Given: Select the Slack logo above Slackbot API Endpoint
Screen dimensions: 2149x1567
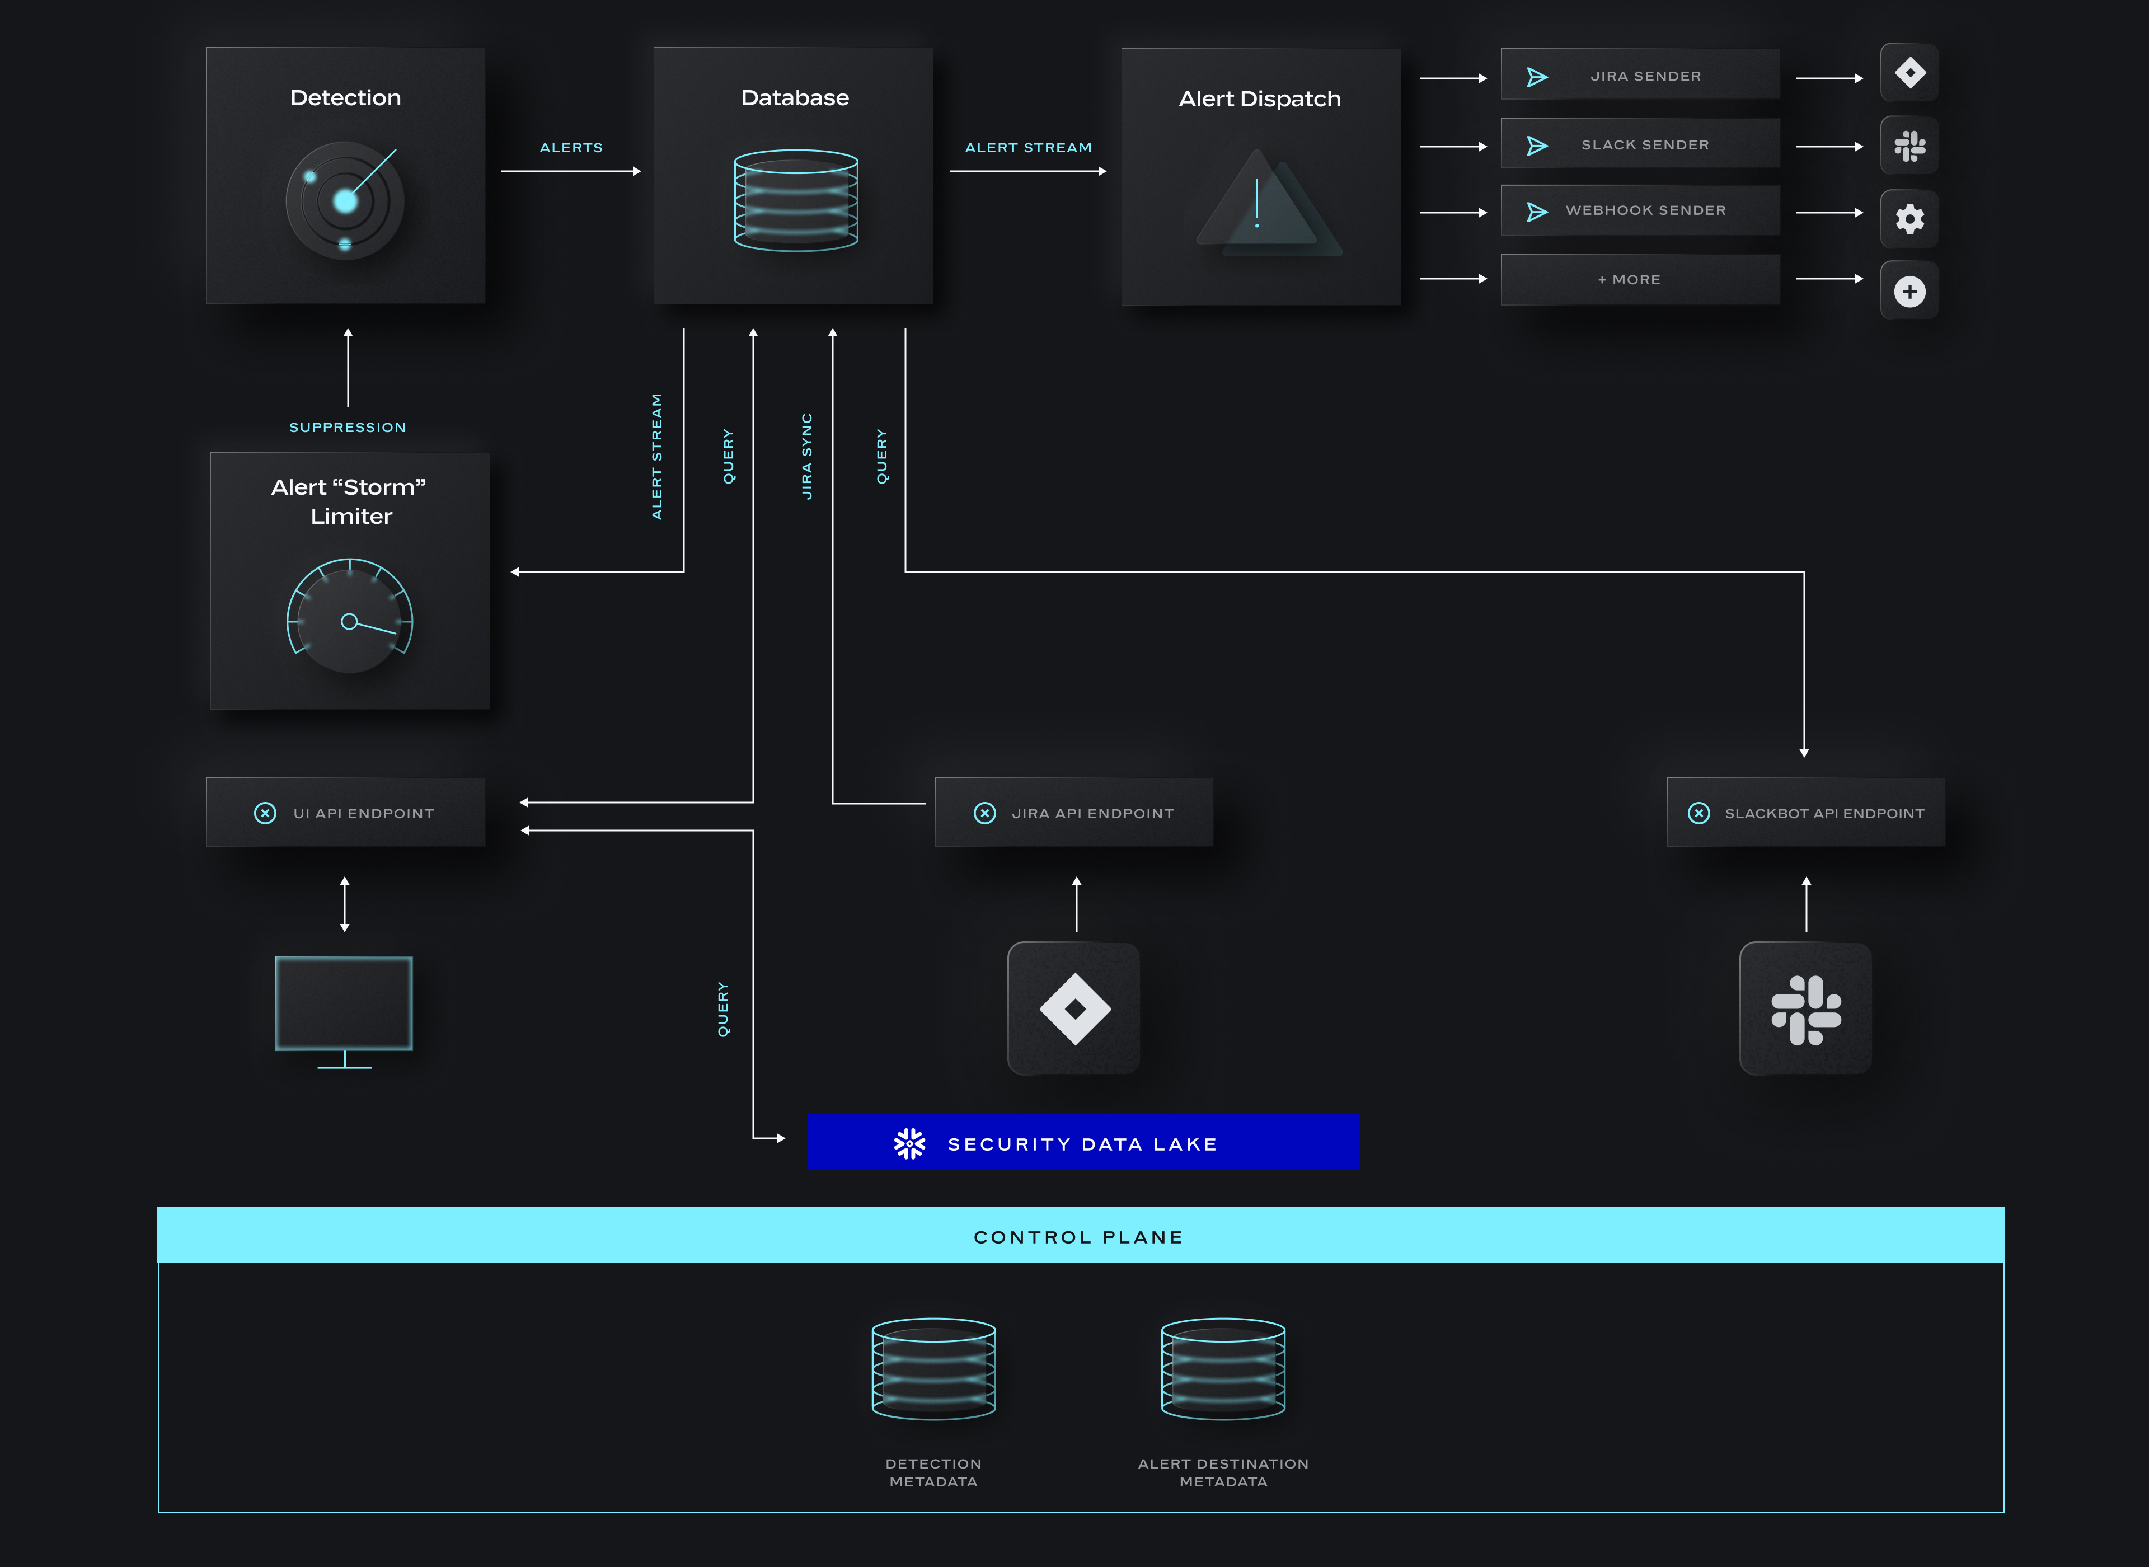Looking at the screenshot, I should [1805, 1007].
